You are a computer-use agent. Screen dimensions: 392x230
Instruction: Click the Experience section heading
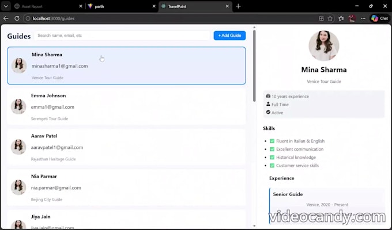coord(282,178)
